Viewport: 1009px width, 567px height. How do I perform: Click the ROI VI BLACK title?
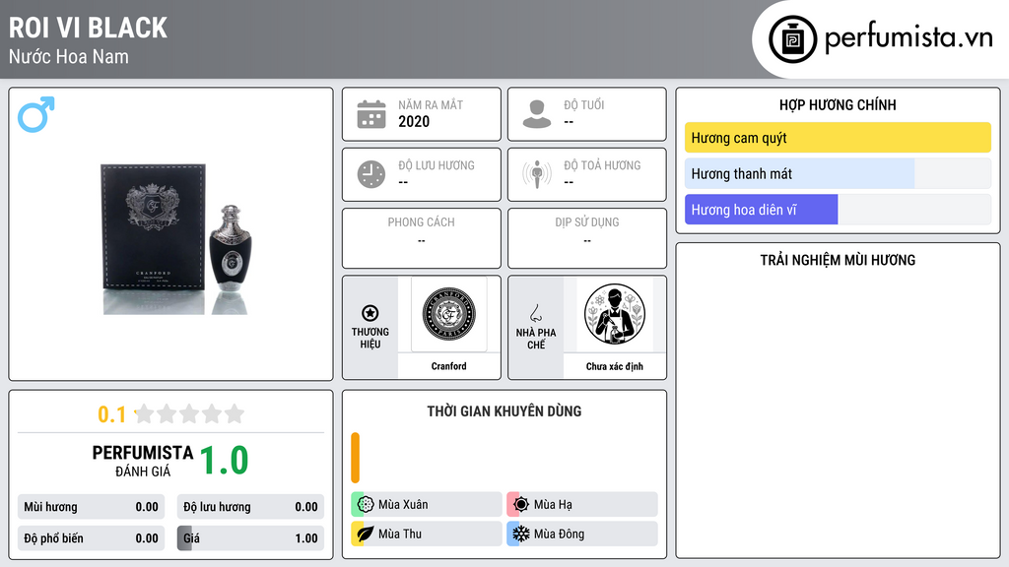coord(88,28)
